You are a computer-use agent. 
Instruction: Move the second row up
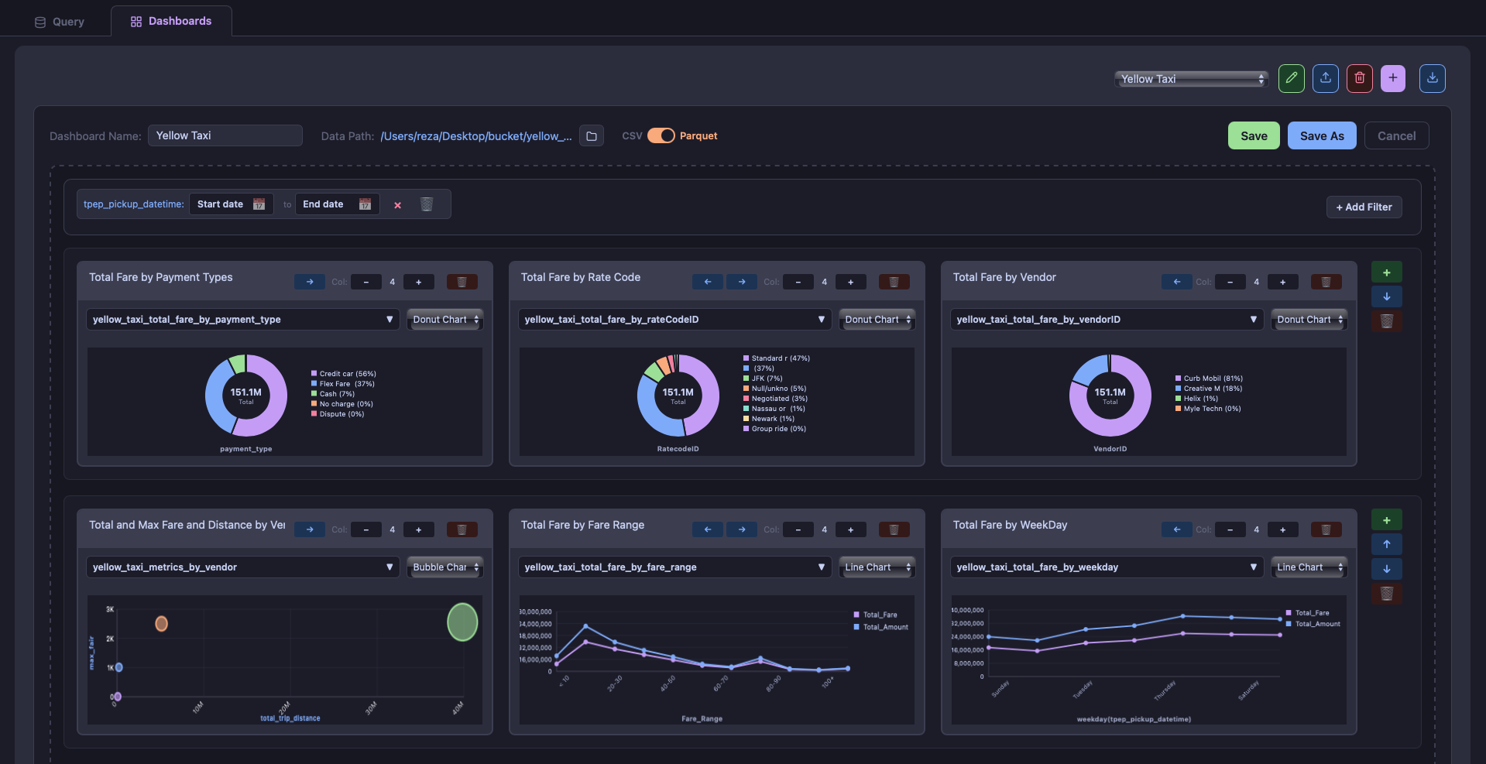(1387, 544)
